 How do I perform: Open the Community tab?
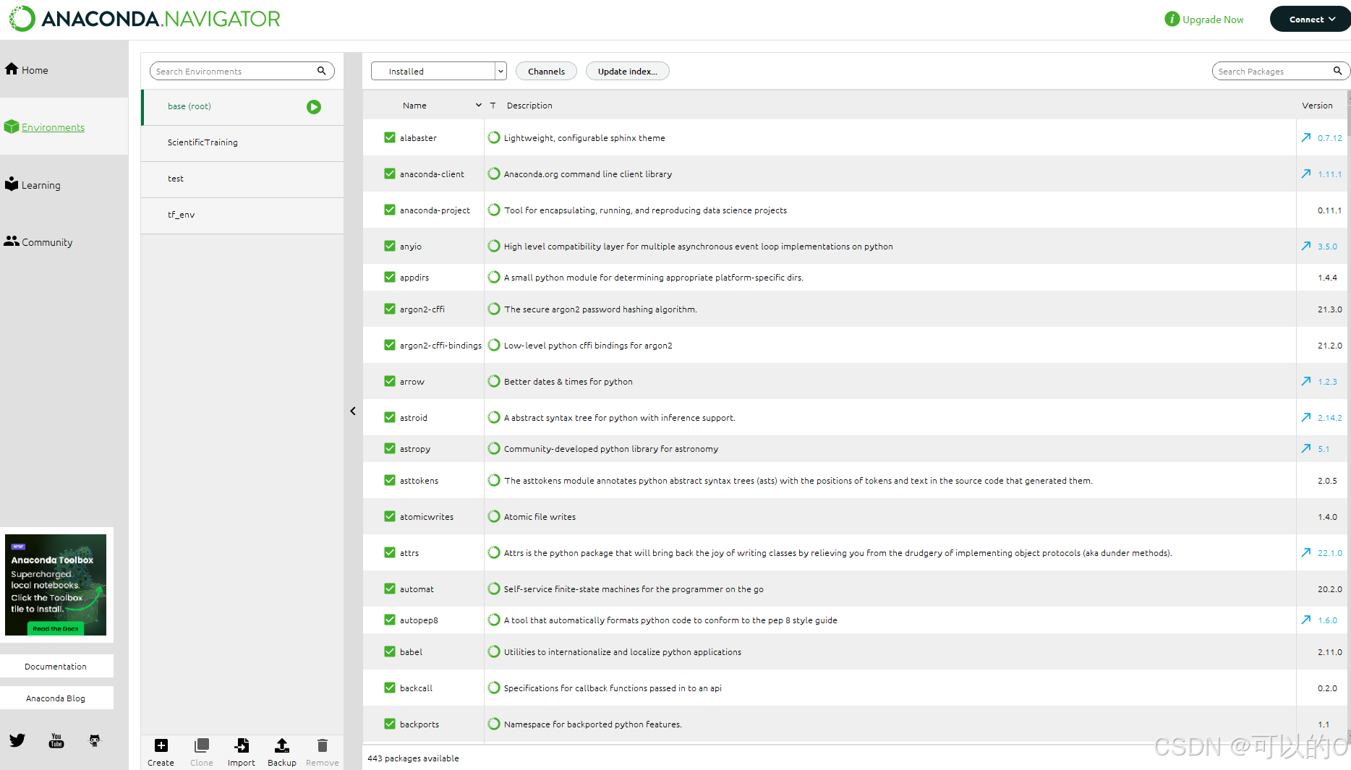(64, 241)
